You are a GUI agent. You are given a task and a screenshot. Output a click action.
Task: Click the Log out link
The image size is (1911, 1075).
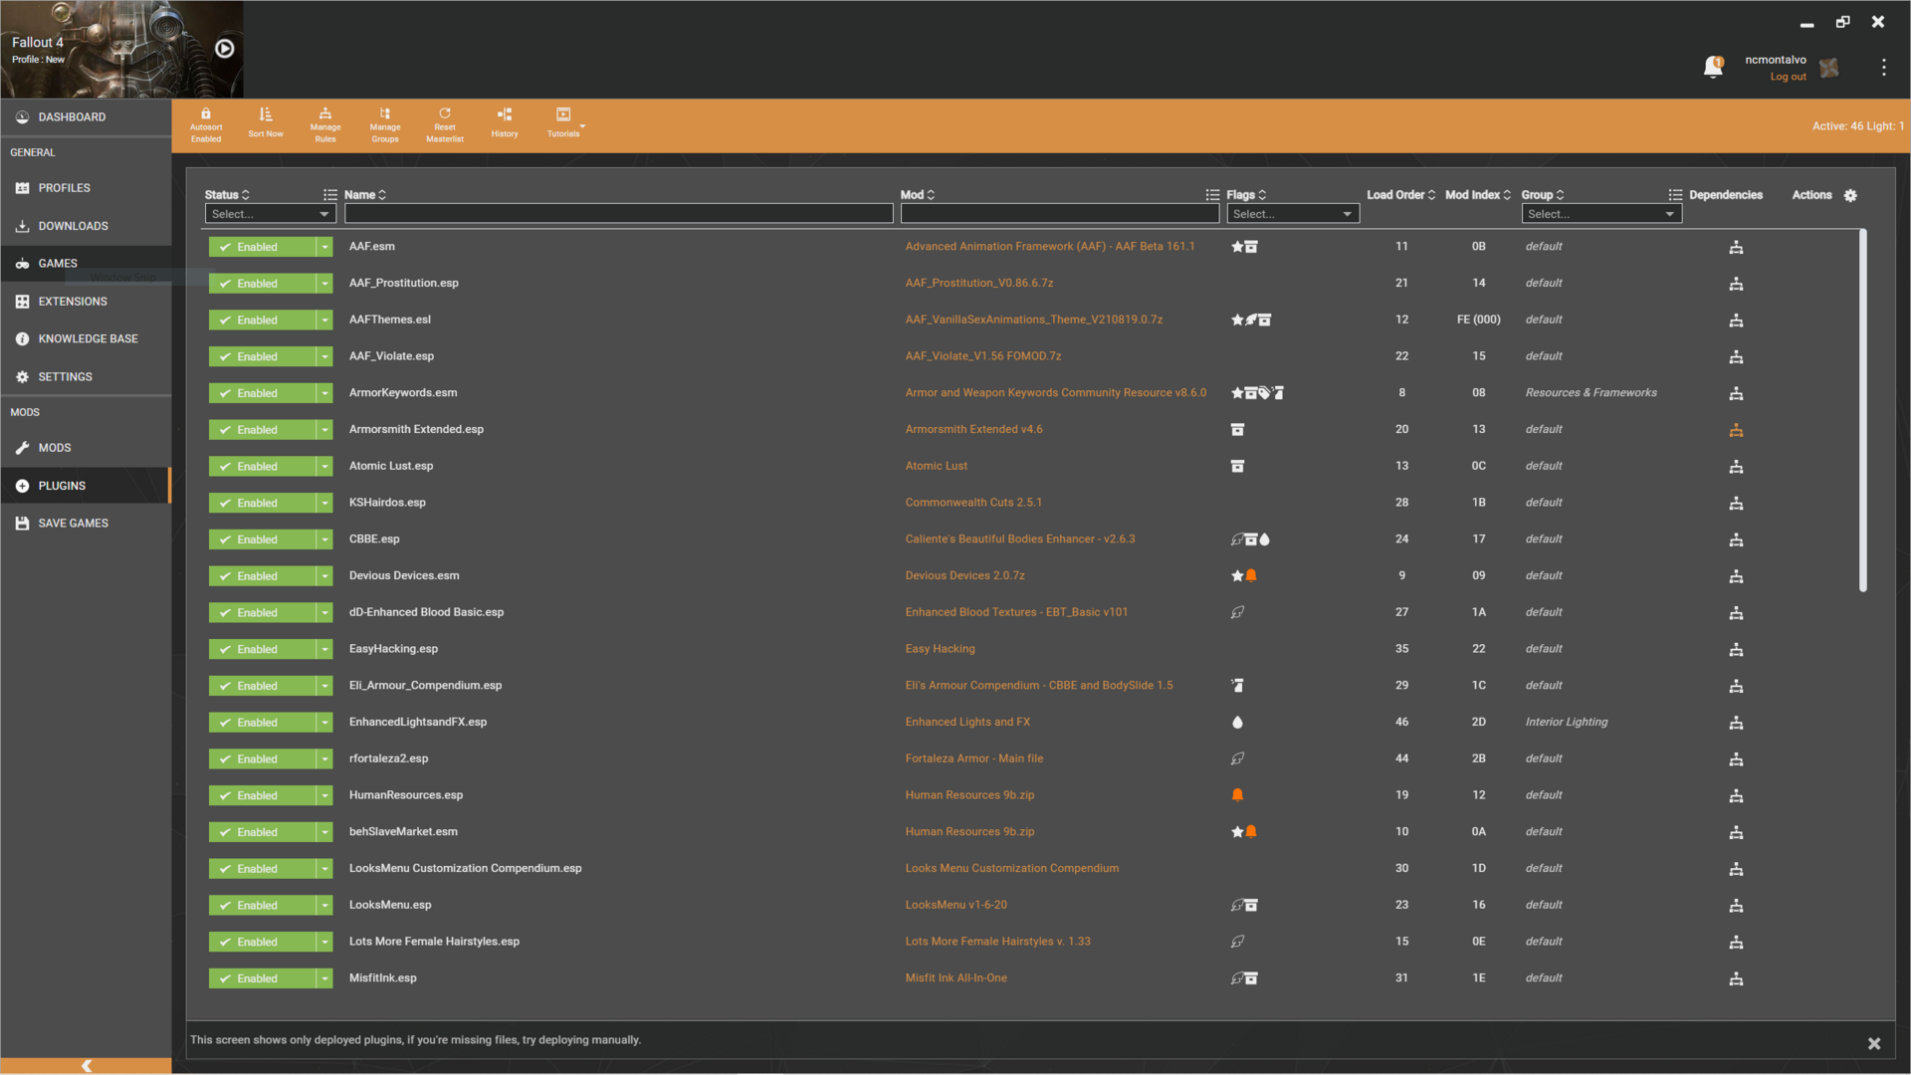click(x=1788, y=77)
